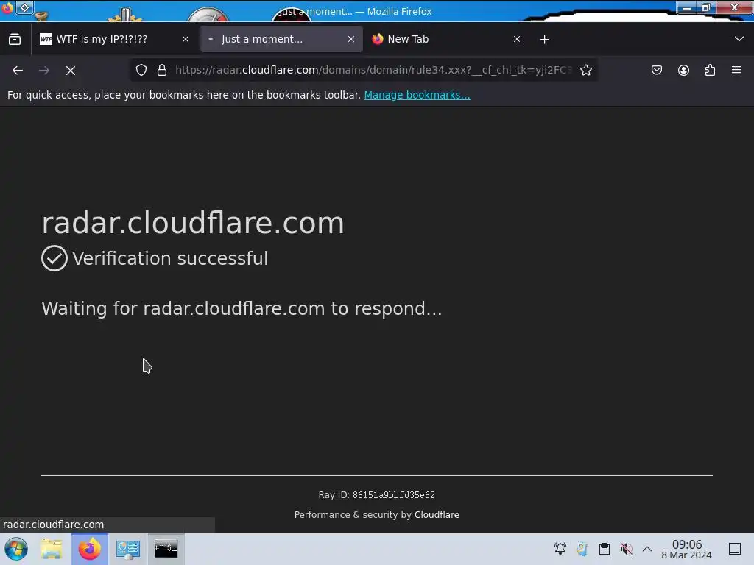754x565 pixels.
Task: Open the terminal from taskbar
Action: pyautogui.click(x=166, y=549)
